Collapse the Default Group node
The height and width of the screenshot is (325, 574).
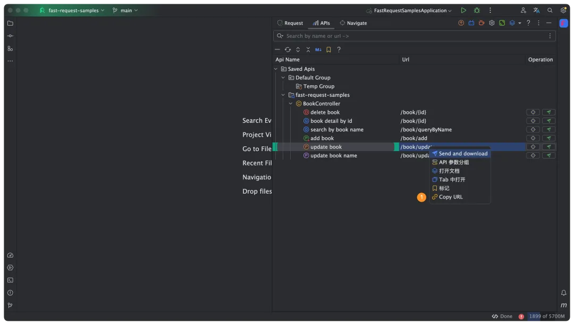283,78
